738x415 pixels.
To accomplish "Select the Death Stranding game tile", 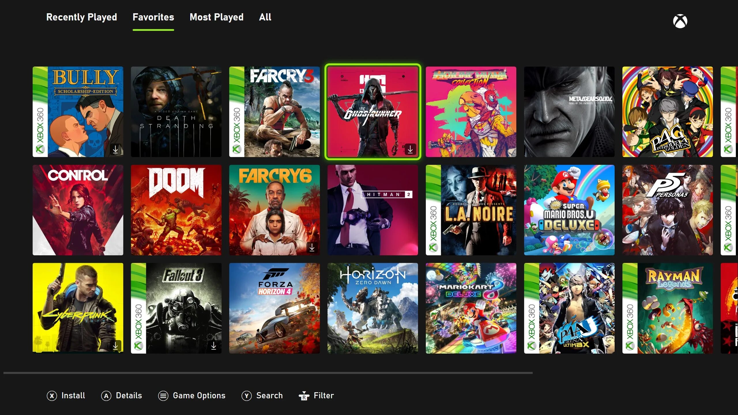I will coord(176,112).
